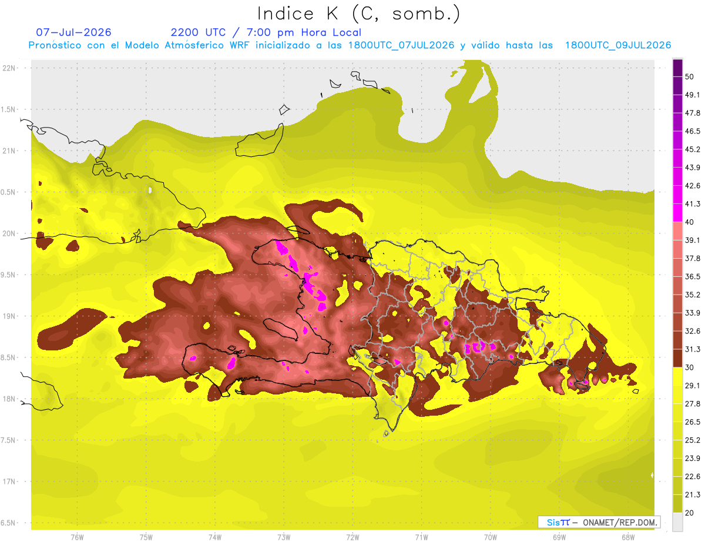The image size is (705, 545).
Task: Click the dark brown swatch between 30 and 31.3
Action: coord(677,358)
